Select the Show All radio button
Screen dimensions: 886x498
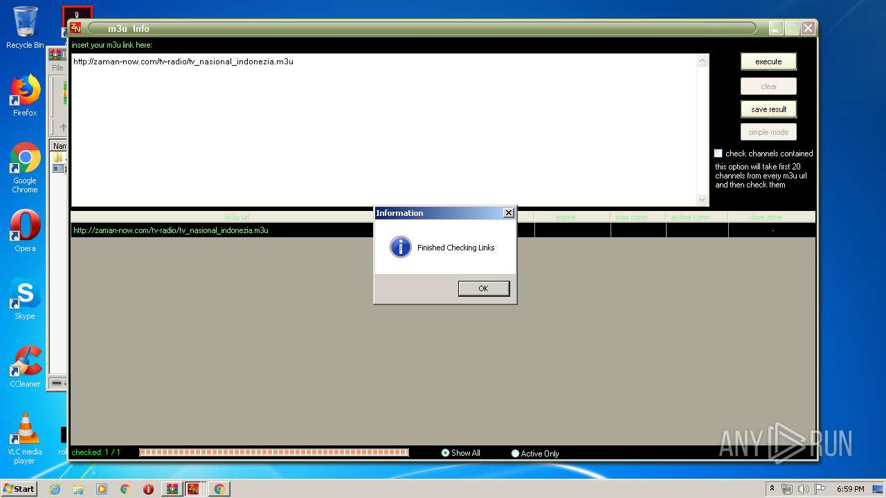pos(445,453)
